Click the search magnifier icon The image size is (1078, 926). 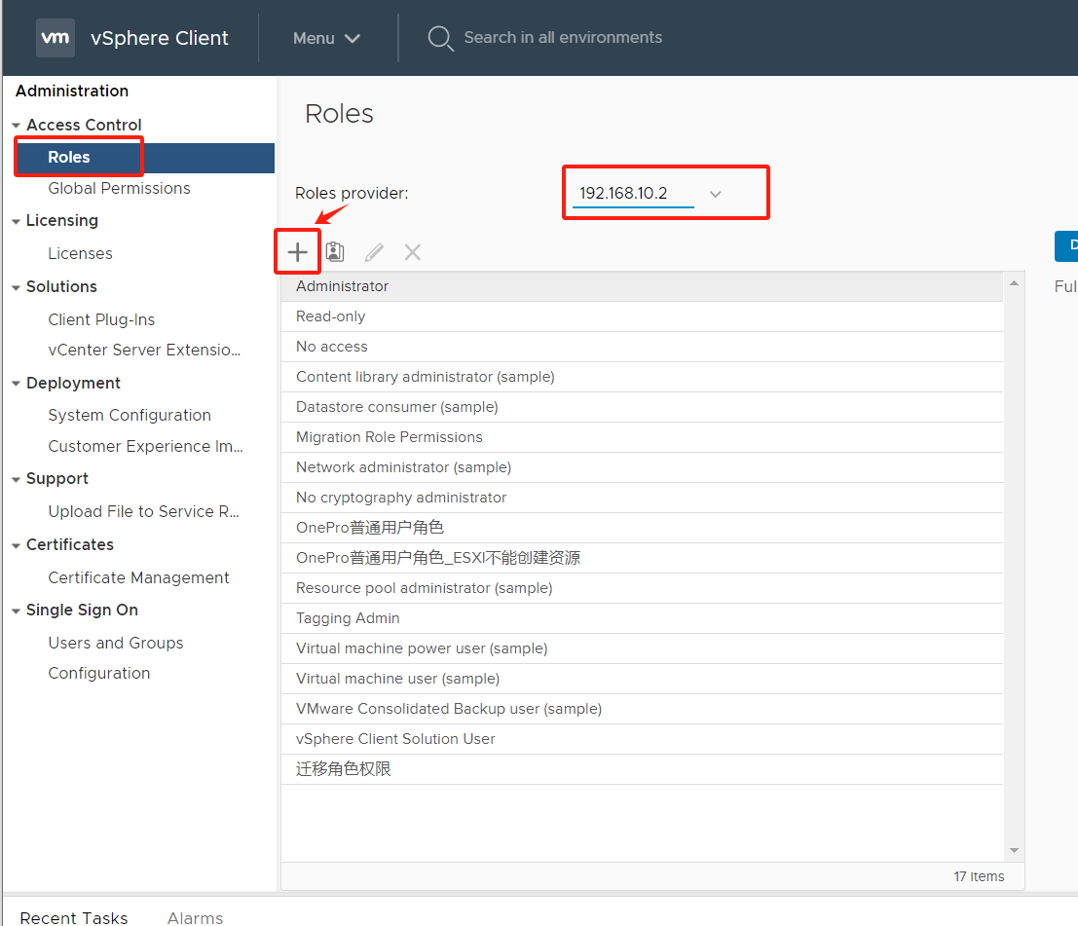tap(440, 38)
